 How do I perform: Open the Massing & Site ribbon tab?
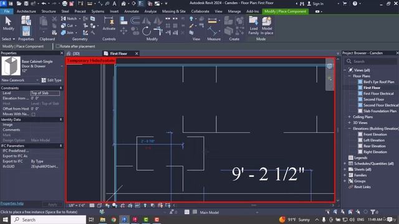coord(174,11)
